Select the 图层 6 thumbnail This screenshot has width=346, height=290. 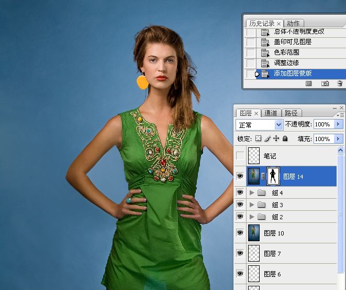(254, 274)
